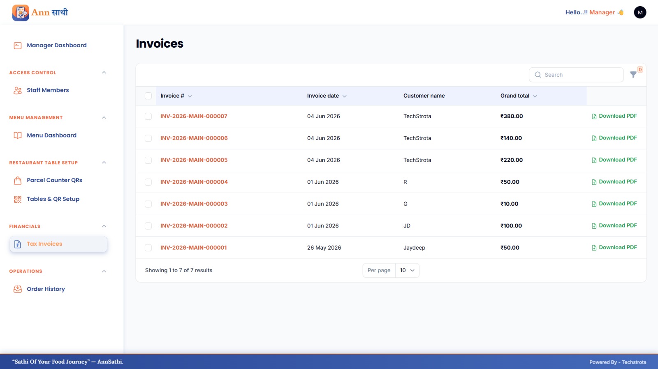Open the Per page 10 dropdown
Image resolution: width=658 pixels, height=369 pixels.
(407, 270)
